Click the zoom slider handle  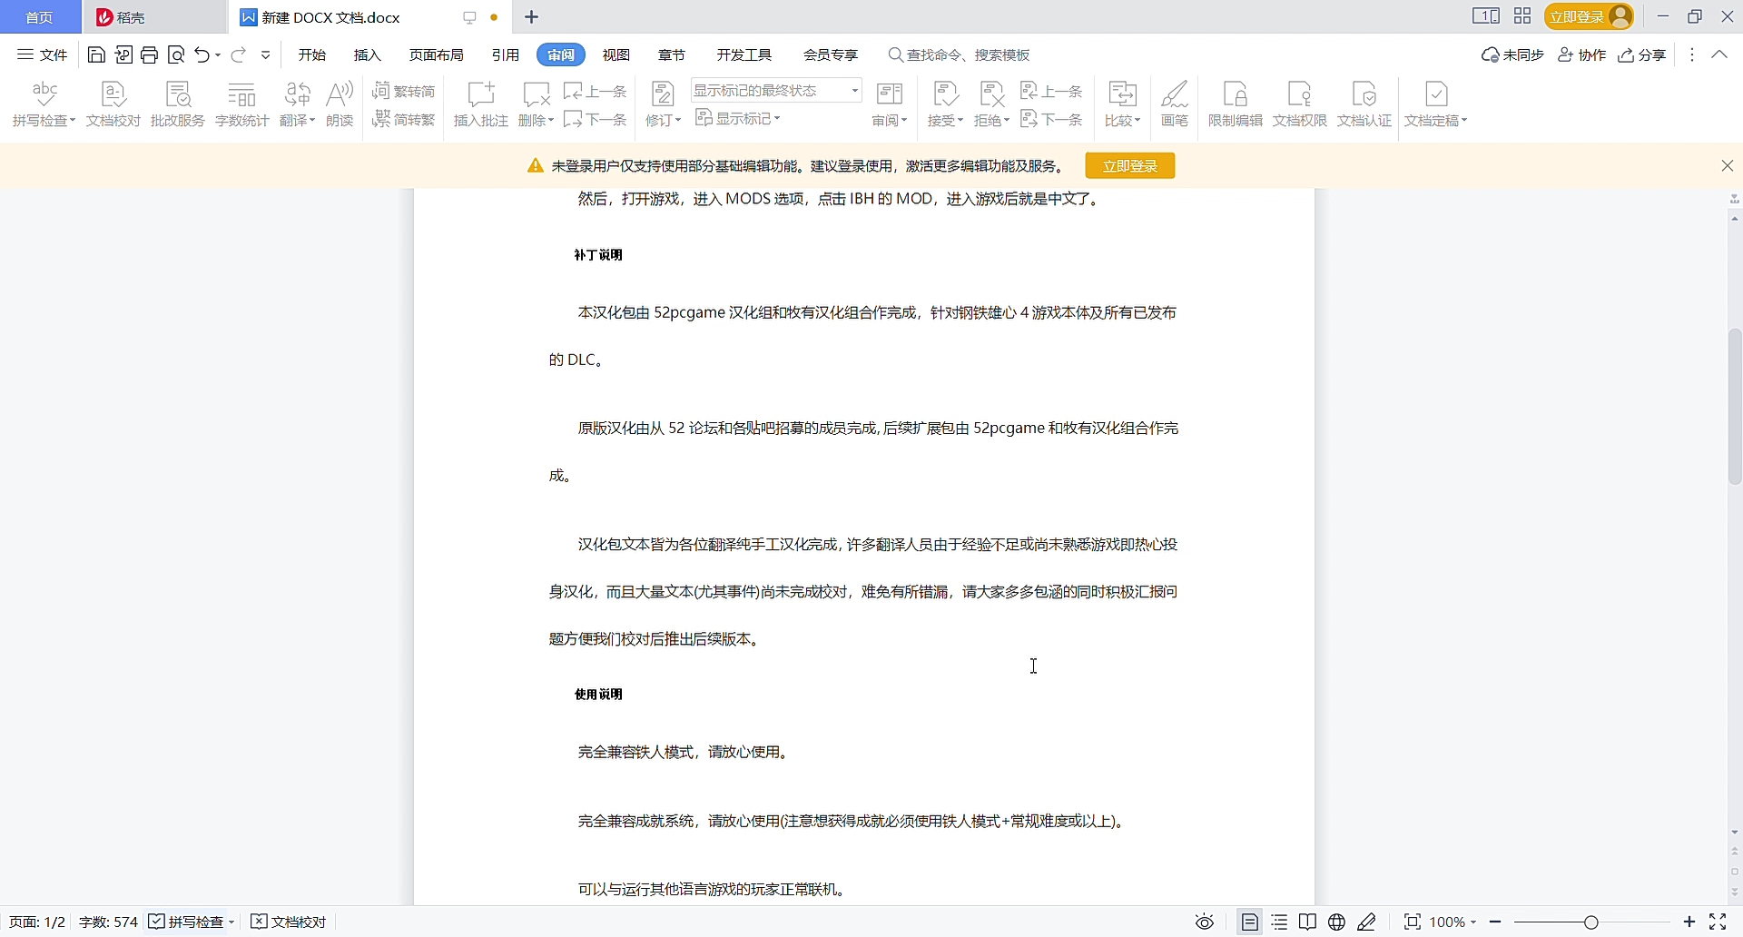click(1591, 922)
